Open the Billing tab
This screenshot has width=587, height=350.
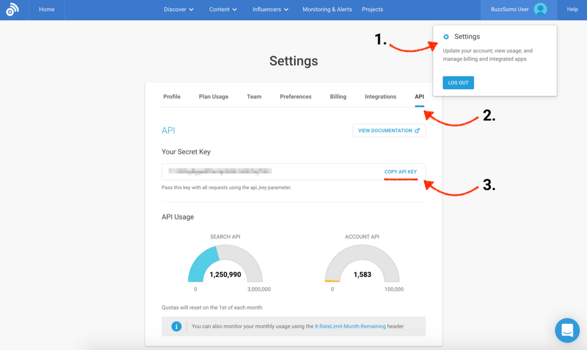[x=338, y=97]
